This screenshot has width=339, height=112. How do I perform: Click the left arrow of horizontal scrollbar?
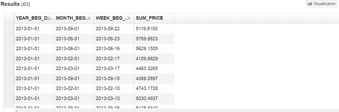click(16, 110)
